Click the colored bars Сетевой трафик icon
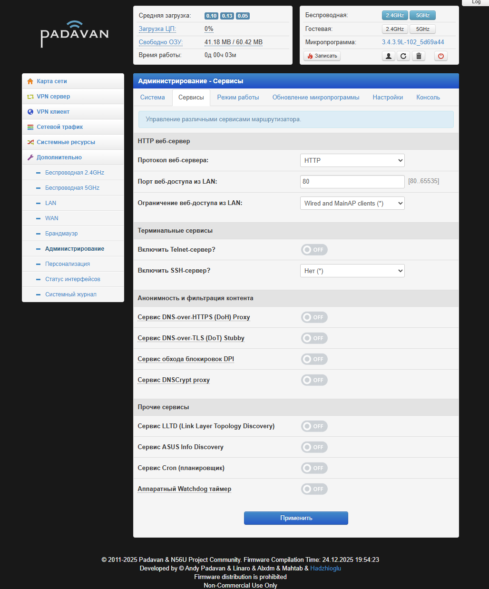489x589 pixels. [30, 127]
